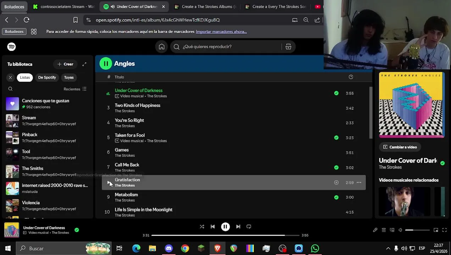Viewport: 451px width, 255px height.
Task: Toggle saved check in right sidebar
Action: (x=442, y=163)
